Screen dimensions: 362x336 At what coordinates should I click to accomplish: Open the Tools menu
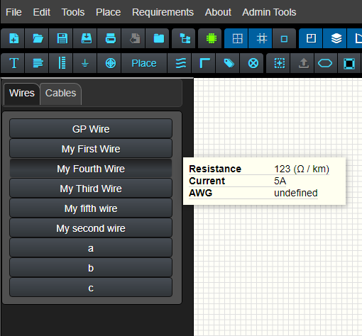(73, 12)
